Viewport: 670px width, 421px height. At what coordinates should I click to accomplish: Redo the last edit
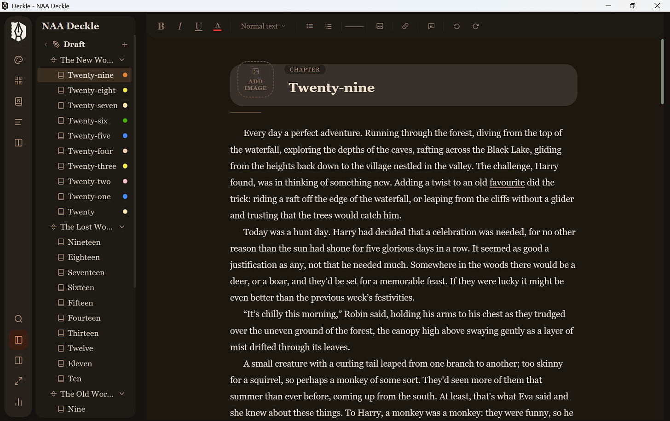click(476, 26)
